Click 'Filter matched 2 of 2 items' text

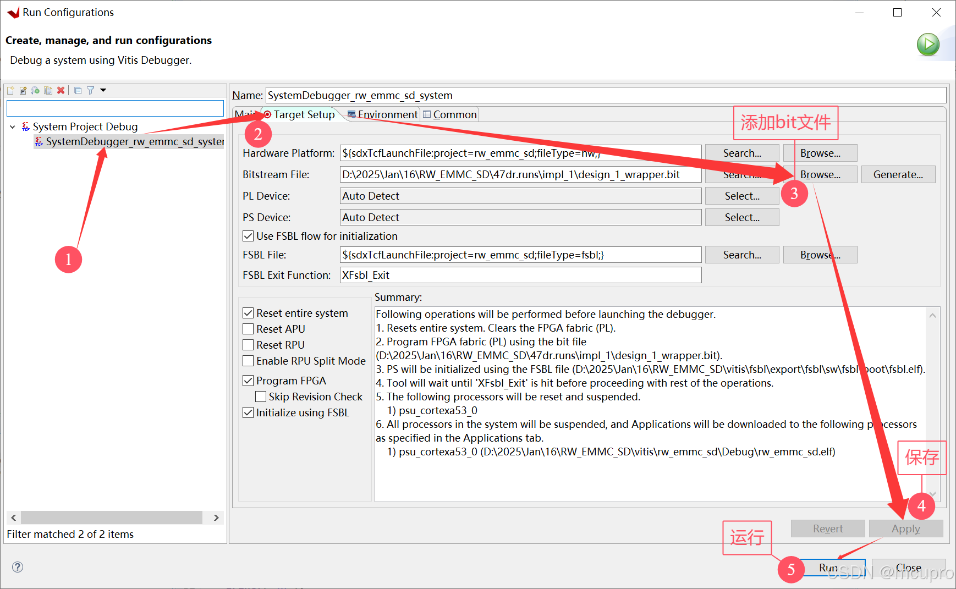70,534
